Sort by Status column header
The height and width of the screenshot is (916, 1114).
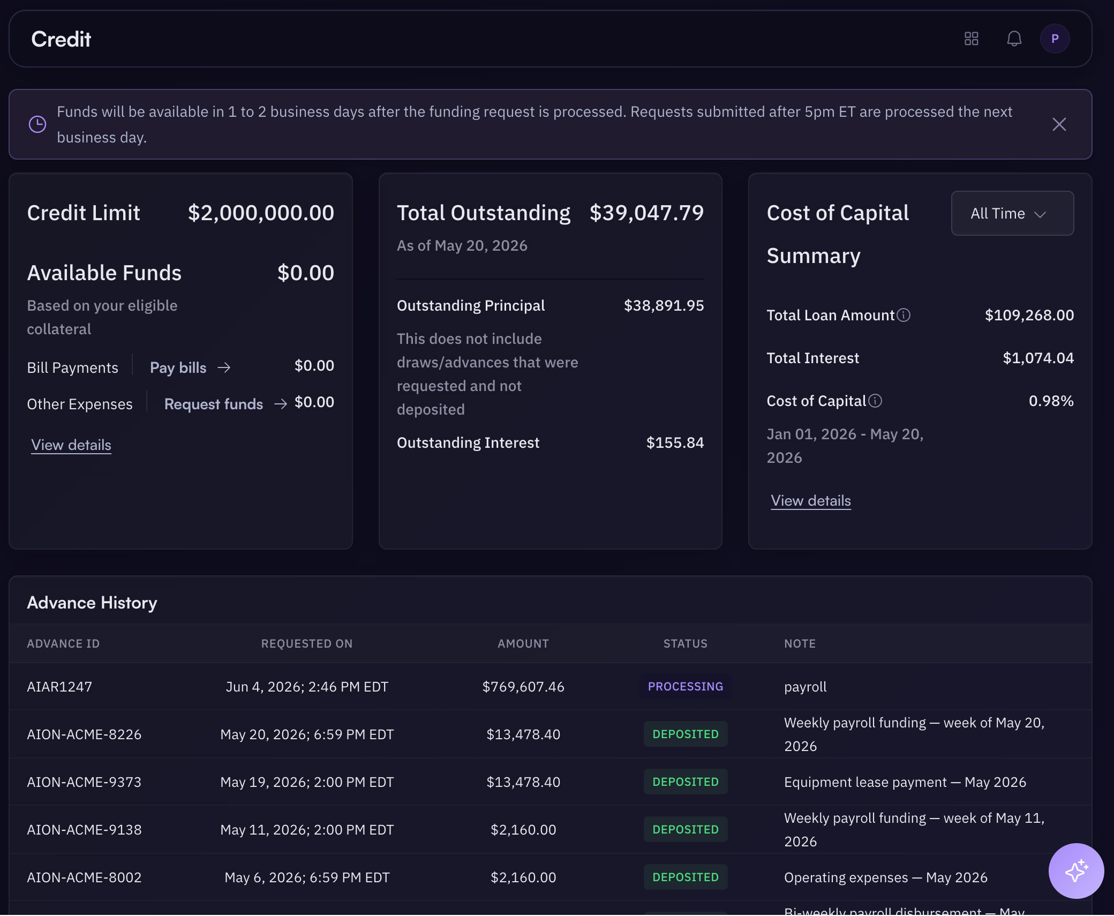pyautogui.click(x=686, y=643)
